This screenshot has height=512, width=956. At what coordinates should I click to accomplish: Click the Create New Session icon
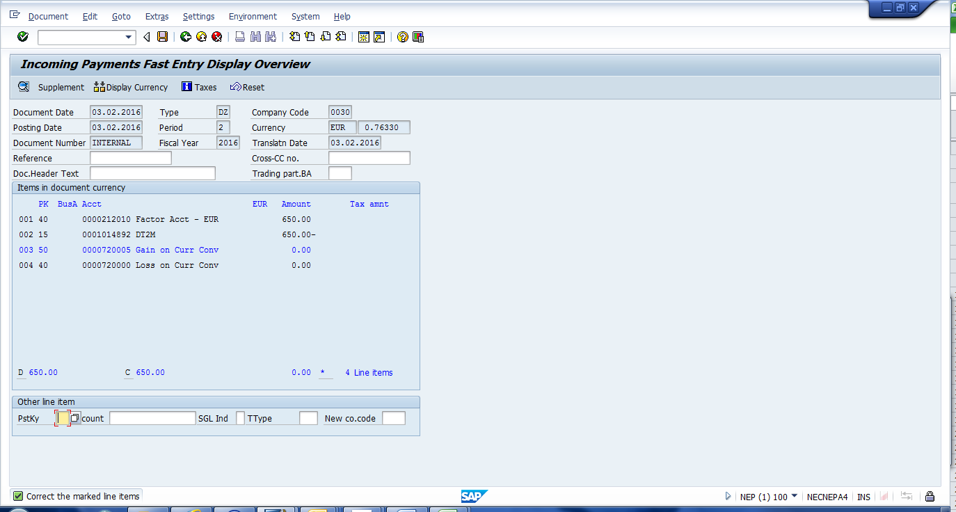[363, 37]
